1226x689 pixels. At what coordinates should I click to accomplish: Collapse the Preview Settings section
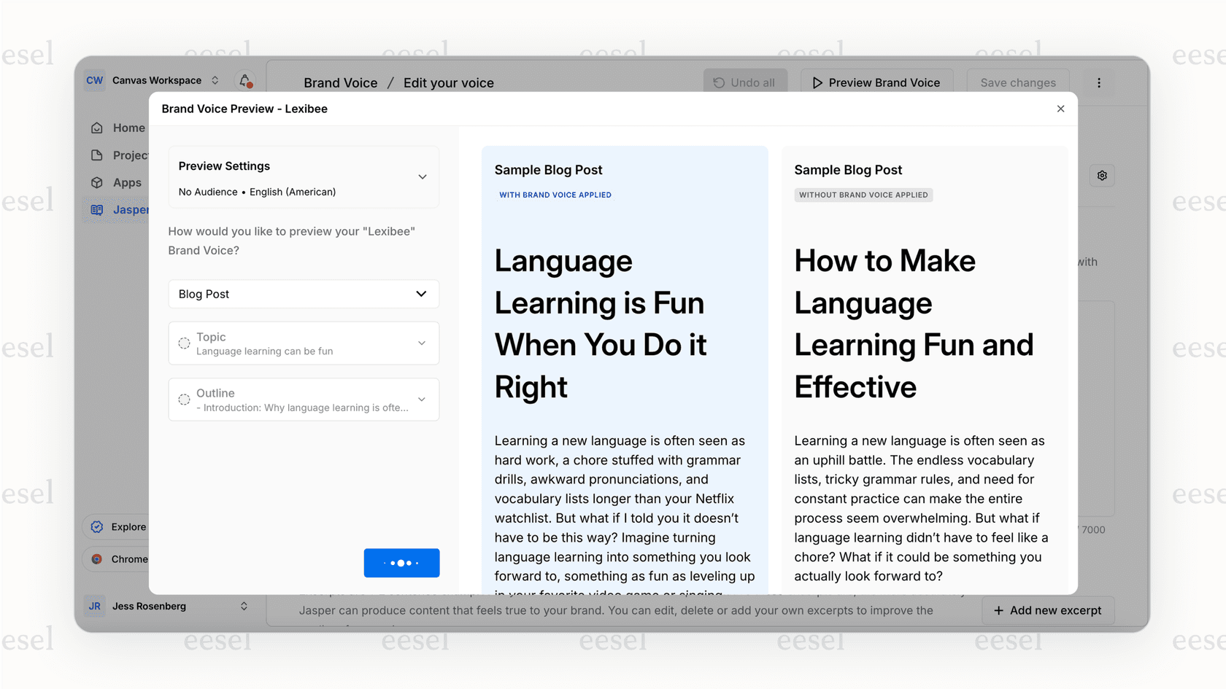click(422, 176)
